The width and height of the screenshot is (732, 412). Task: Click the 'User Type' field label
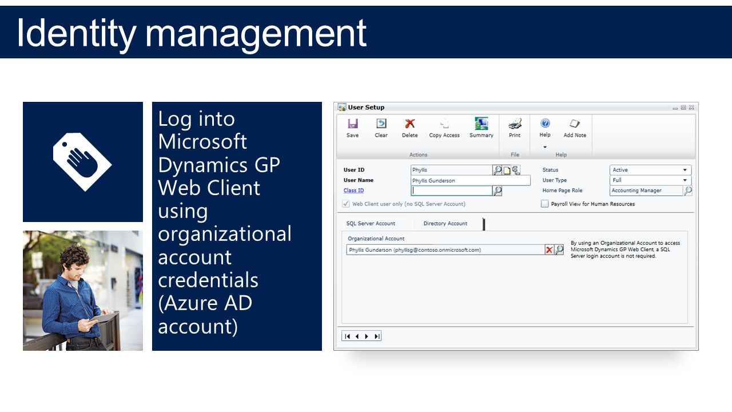[x=555, y=180]
